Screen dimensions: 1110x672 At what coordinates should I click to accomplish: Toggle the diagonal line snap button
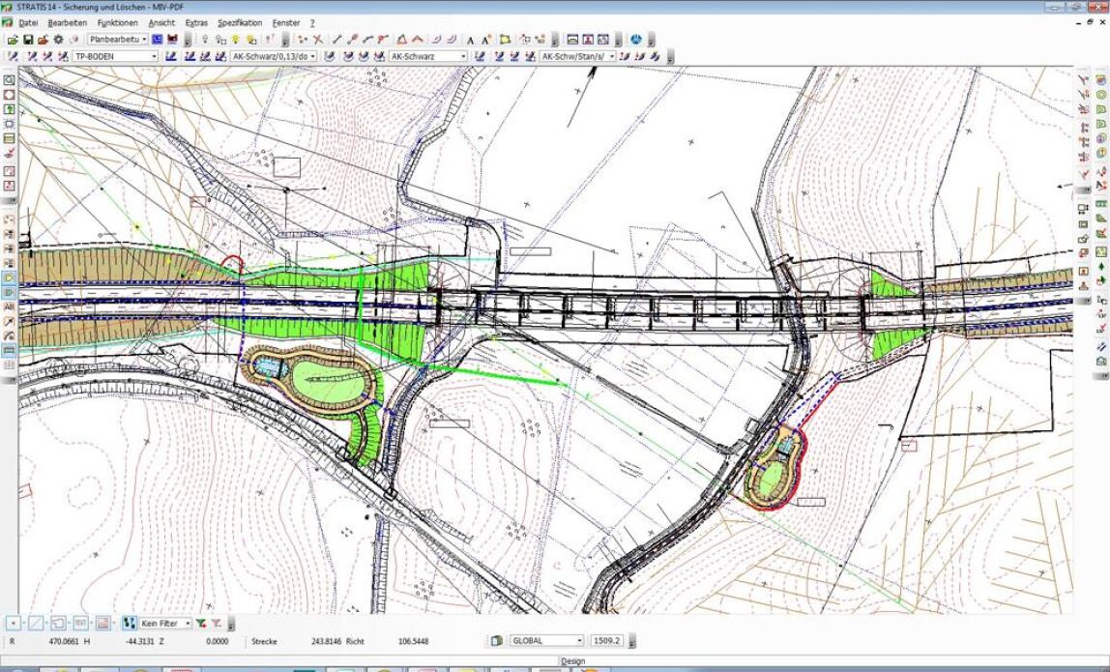(x=36, y=623)
